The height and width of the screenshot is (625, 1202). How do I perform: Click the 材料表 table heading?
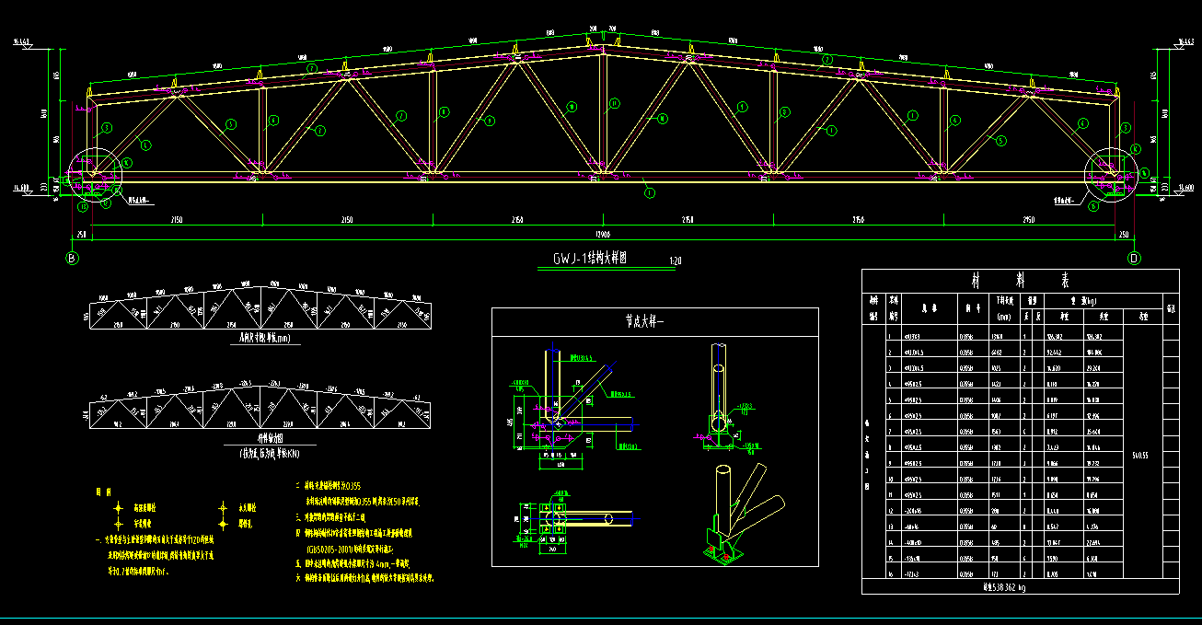(1020, 281)
